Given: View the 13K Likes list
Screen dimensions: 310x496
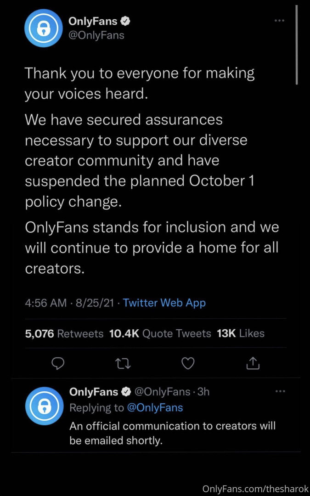Looking at the screenshot, I should pos(240,333).
